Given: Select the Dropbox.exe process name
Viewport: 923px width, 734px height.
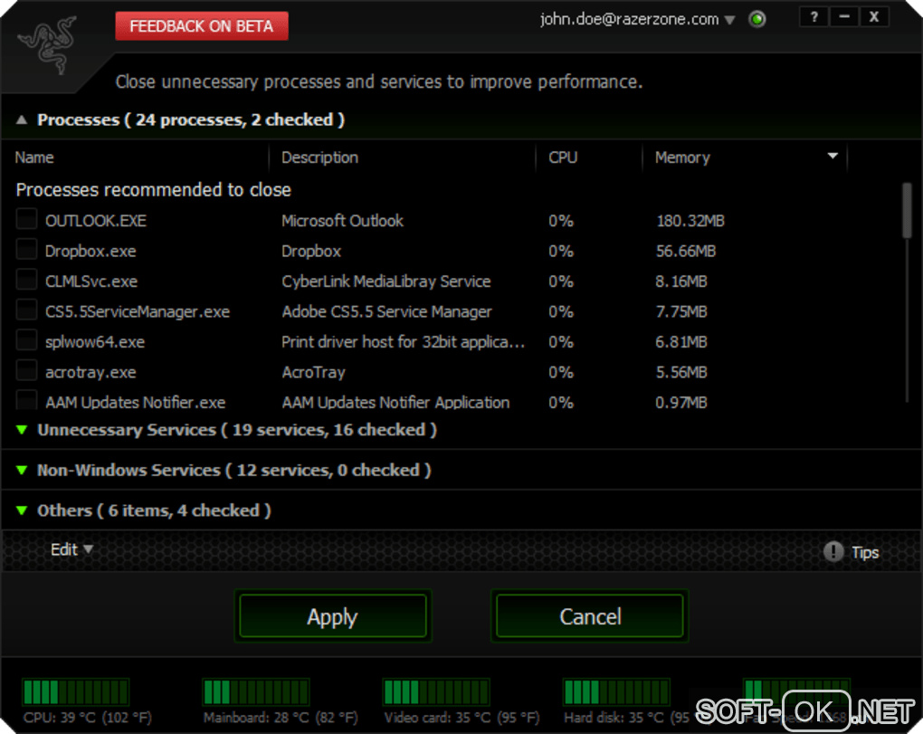Looking at the screenshot, I should pos(90,252).
